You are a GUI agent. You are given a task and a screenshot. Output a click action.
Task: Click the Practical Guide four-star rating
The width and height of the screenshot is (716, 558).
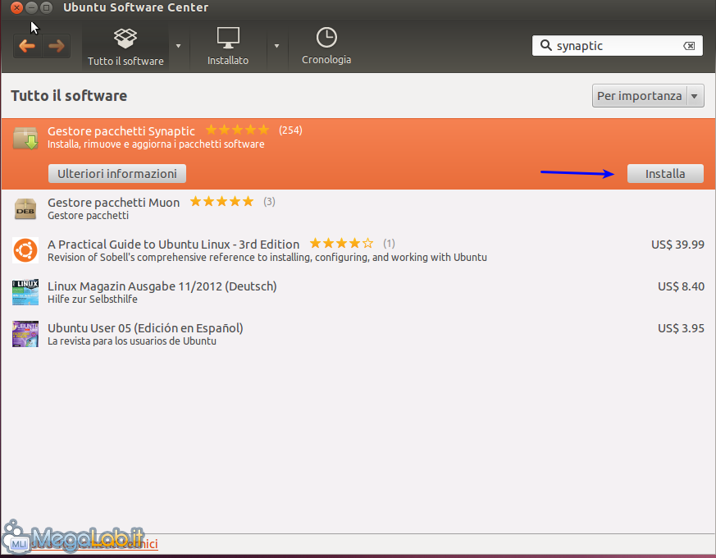click(341, 243)
